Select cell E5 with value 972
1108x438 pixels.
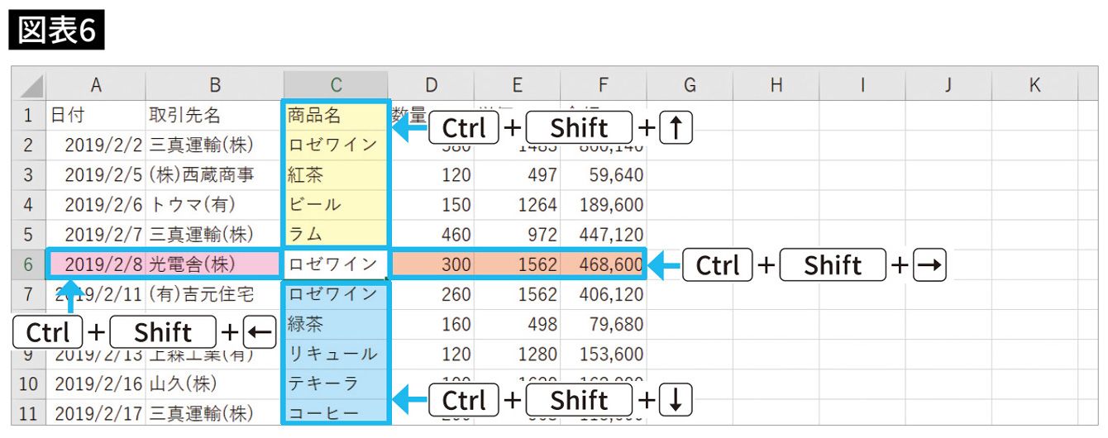pos(517,235)
